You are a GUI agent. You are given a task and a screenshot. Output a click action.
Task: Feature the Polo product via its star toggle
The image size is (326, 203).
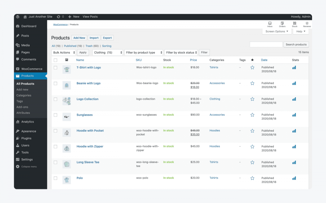point(252,178)
